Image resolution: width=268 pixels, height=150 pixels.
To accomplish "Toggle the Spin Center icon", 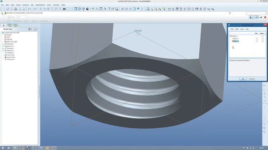I will click(80, 9).
